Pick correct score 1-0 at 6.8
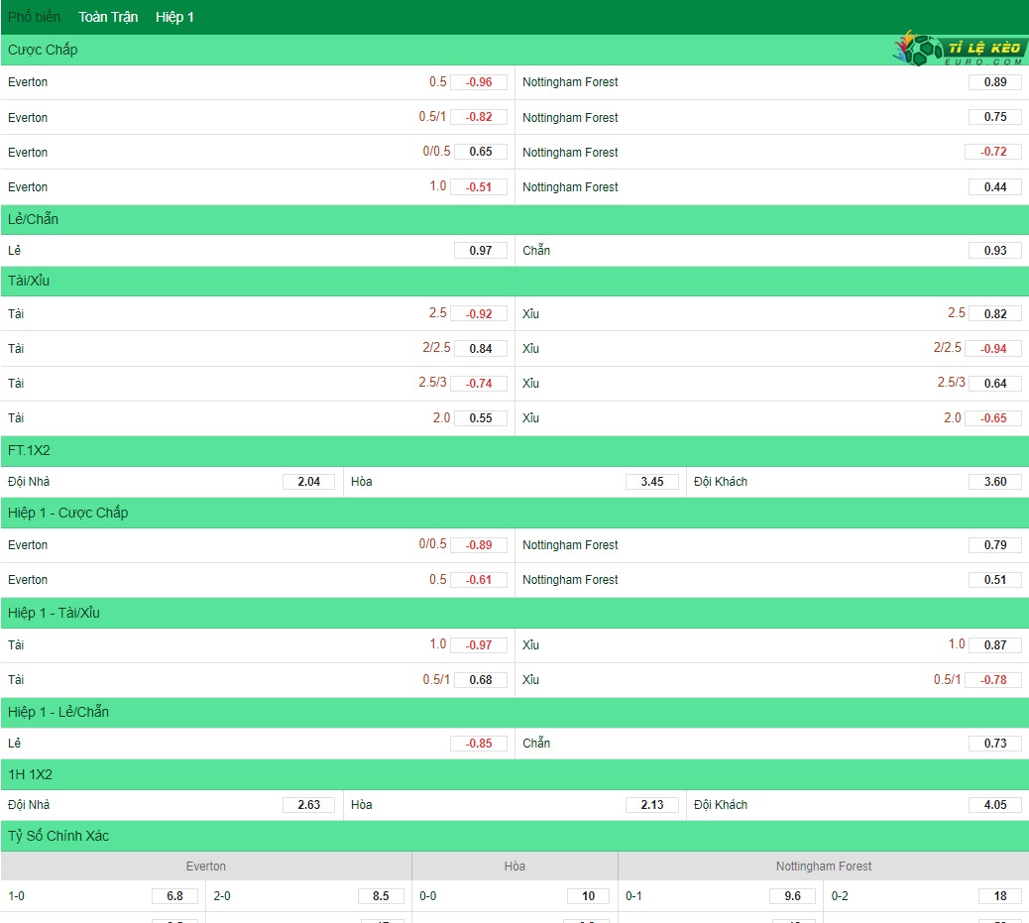This screenshot has width=1029, height=923. pos(174,896)
